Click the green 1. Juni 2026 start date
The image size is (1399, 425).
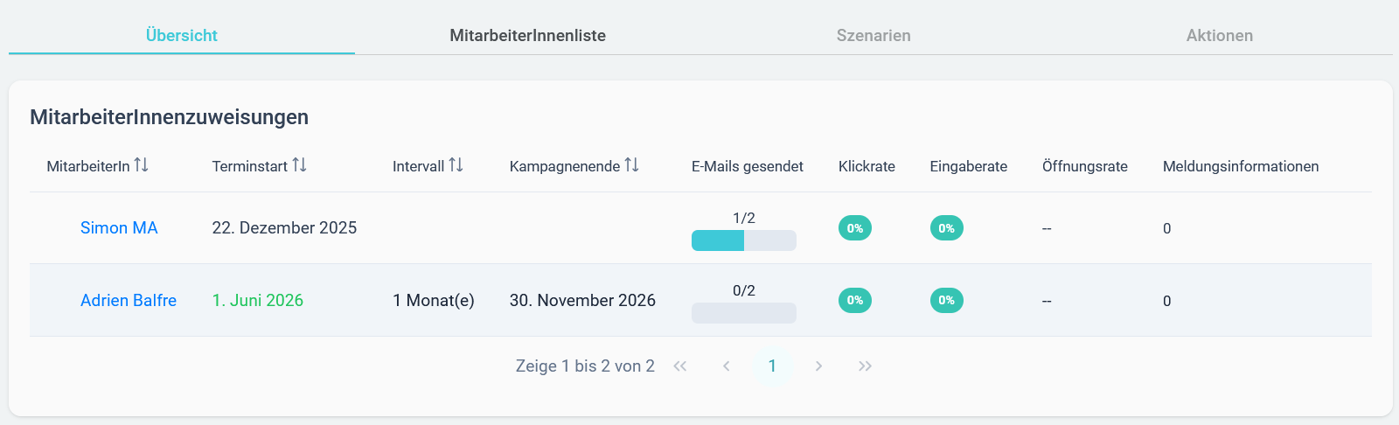click(258, 301)
